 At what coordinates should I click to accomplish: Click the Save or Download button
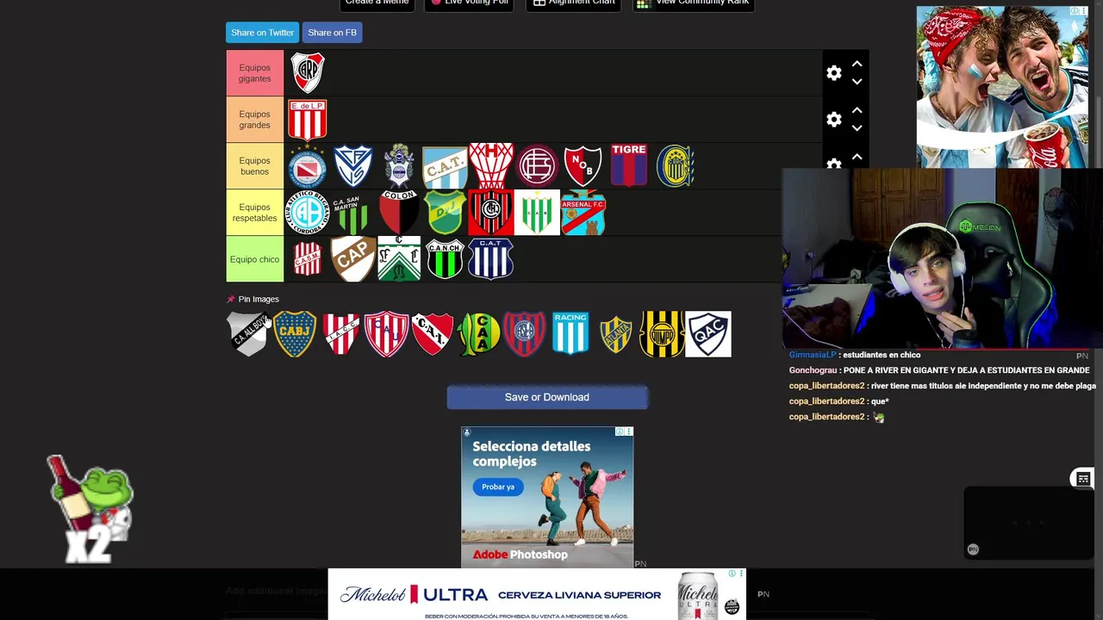(547, 397)
